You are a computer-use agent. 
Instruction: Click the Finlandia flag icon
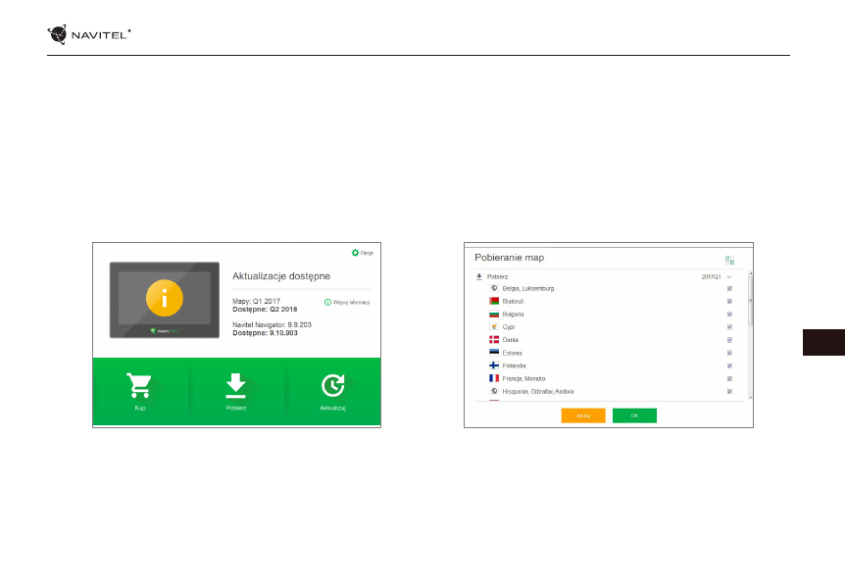[494, 365]
